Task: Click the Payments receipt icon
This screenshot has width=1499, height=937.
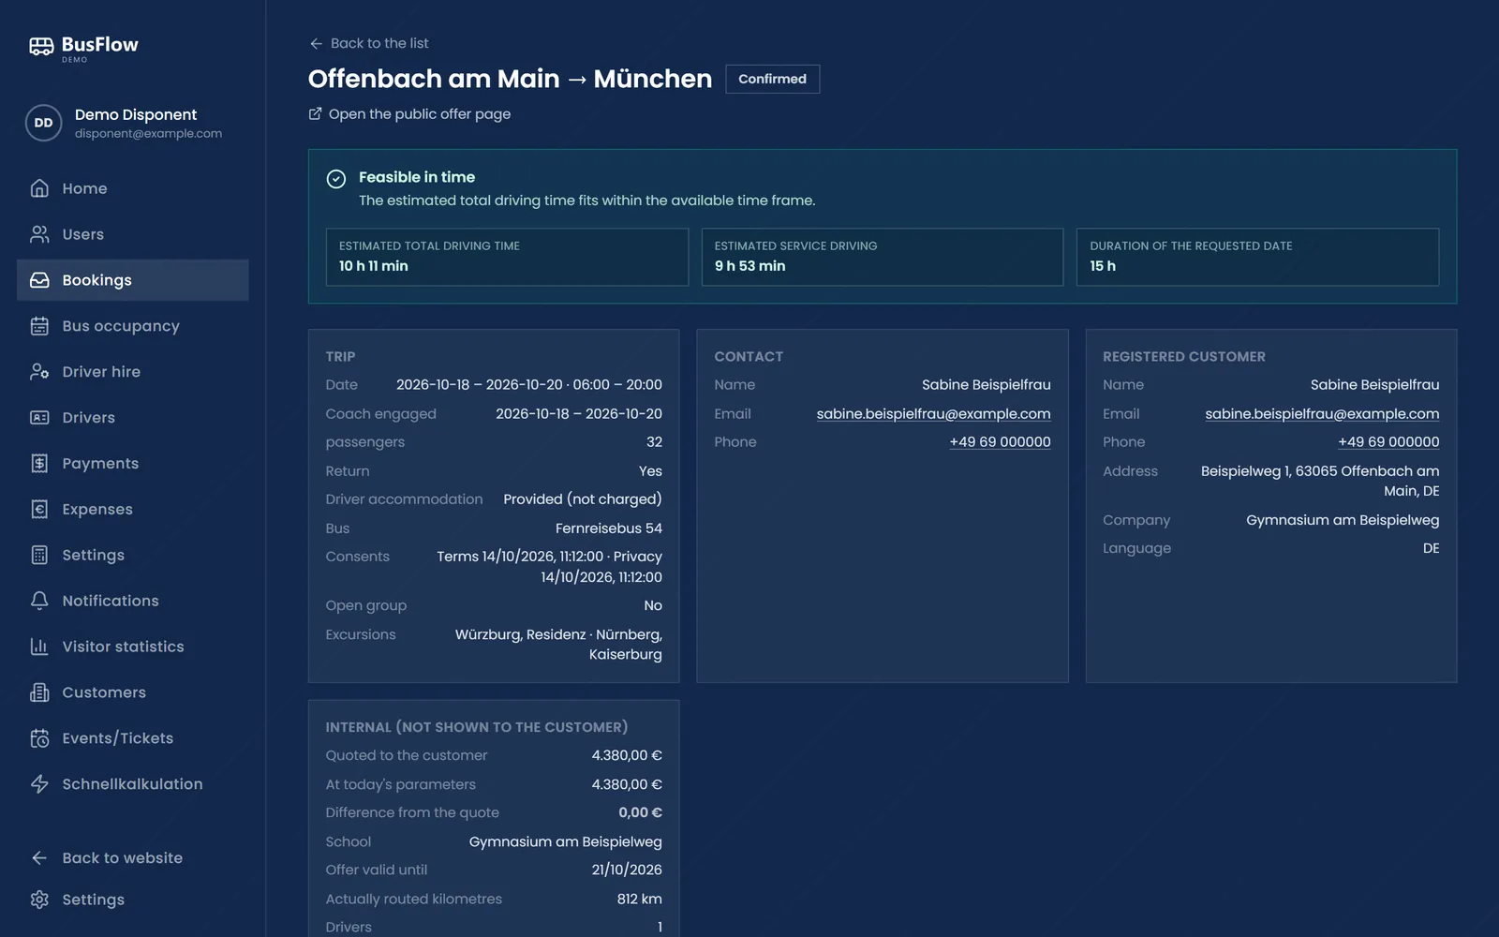Action: click(39, 464)
